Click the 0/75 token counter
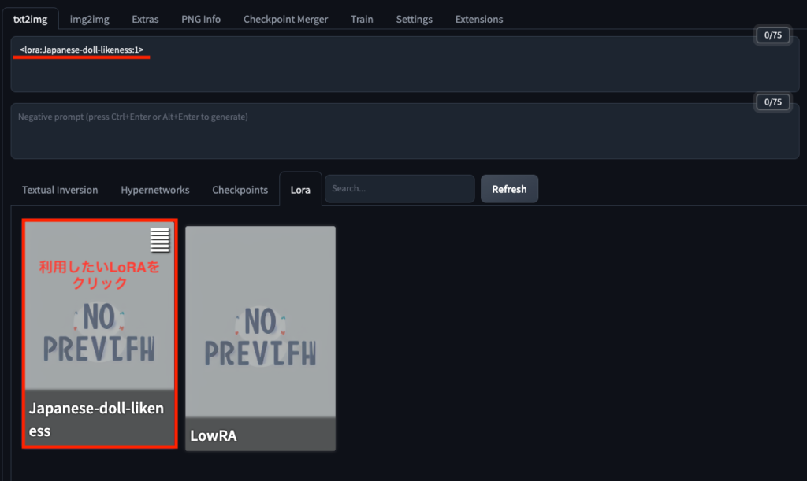This screenshot has height=481, width=807. (x=772, y=35)
